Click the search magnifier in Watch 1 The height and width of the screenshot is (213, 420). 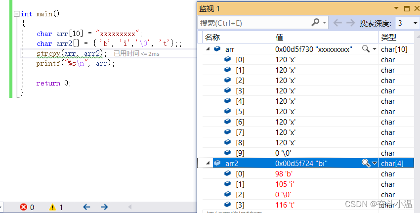coord(316,23)
